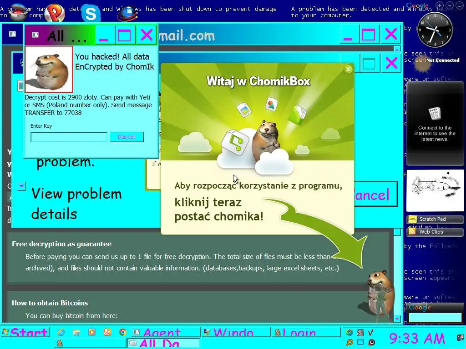The image size is (466, 349).
Task: Click the hamster mascot in ChomikBox banner
Action: tap(266, 140)
